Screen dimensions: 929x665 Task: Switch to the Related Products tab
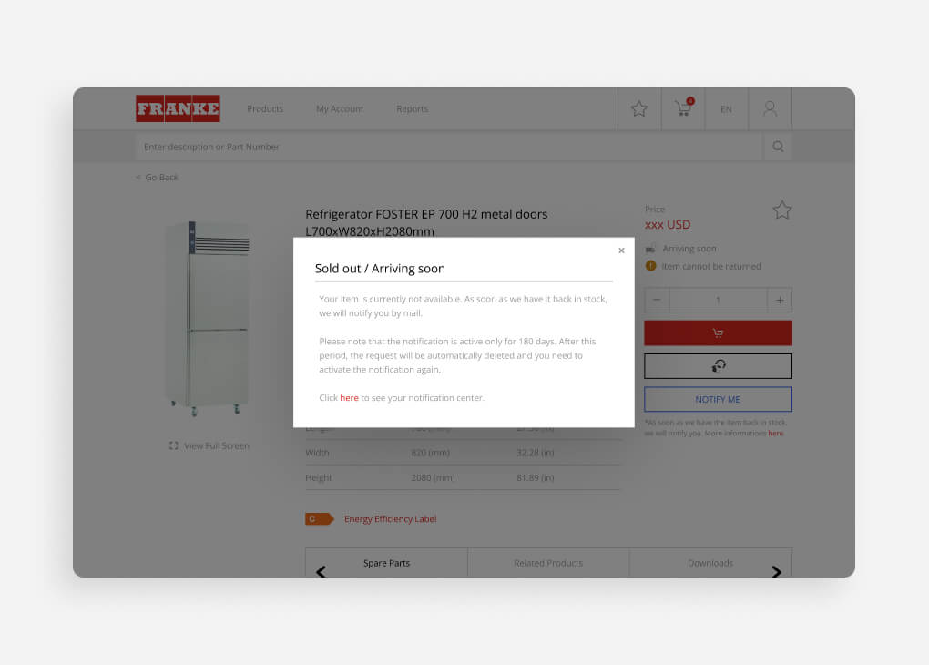tap(548, 563)
